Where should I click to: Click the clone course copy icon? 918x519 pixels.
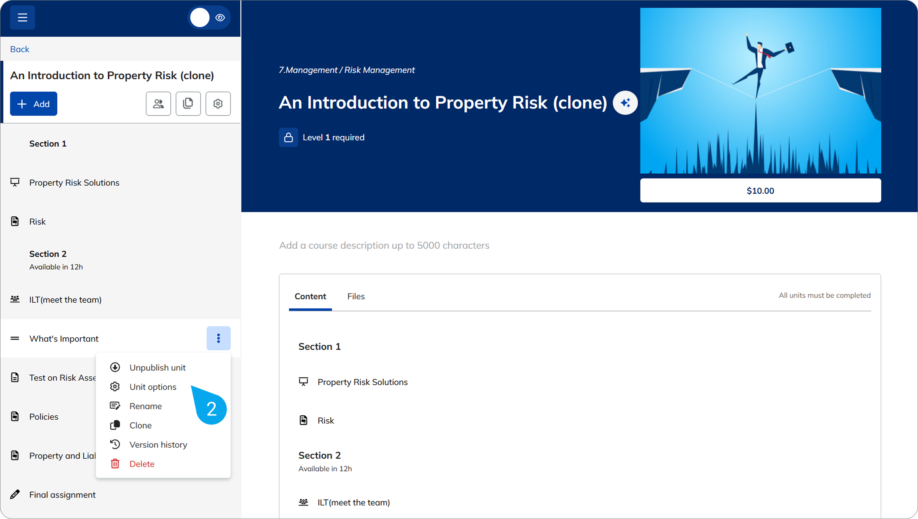point(188,104)
